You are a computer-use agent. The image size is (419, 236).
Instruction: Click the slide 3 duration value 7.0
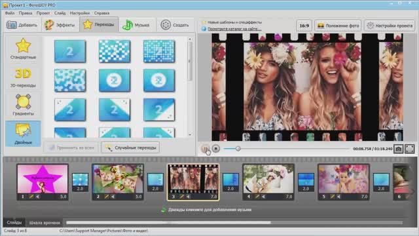[214, 197]
